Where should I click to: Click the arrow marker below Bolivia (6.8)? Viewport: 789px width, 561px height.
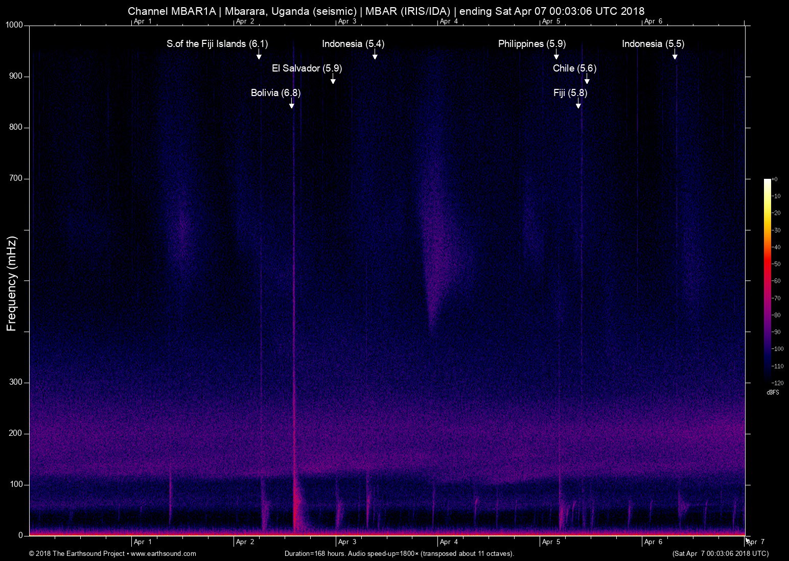click(x=291, y=104)
